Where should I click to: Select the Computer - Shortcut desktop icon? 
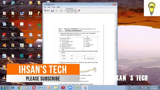tap(22, 15)
